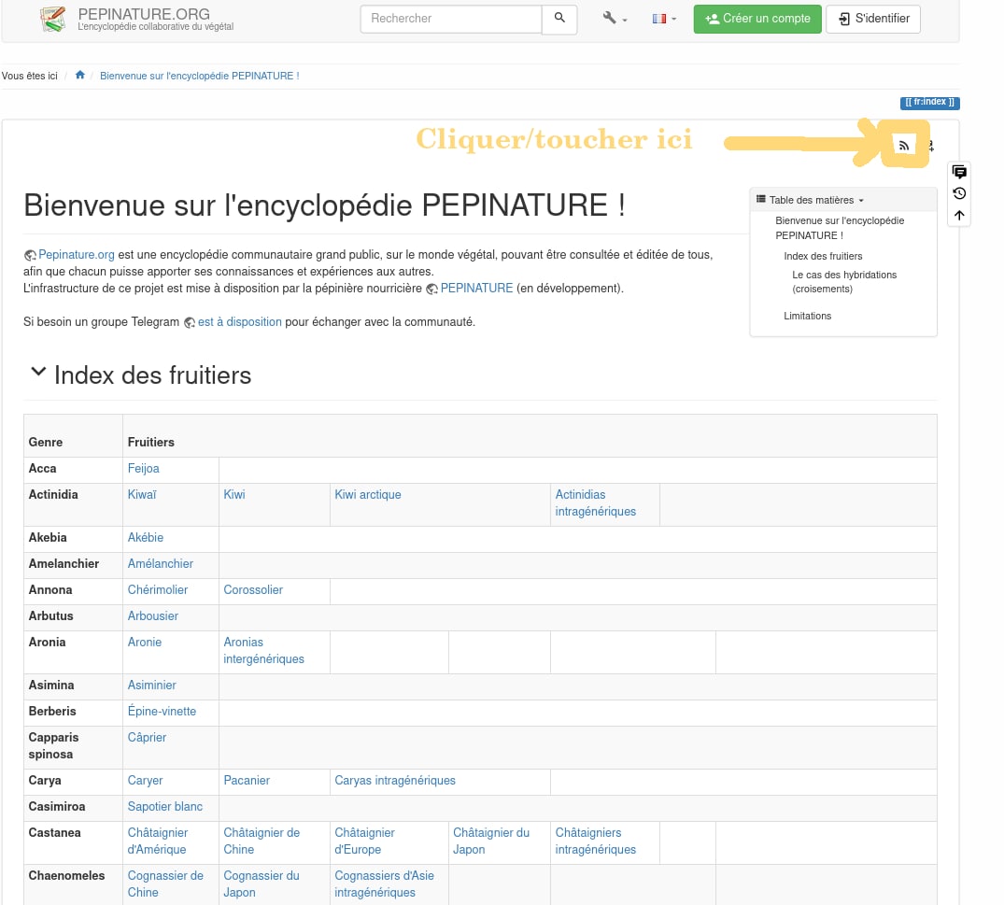1004x905 pixels.
Task: Open the page revision history icon
Action: 959,193
